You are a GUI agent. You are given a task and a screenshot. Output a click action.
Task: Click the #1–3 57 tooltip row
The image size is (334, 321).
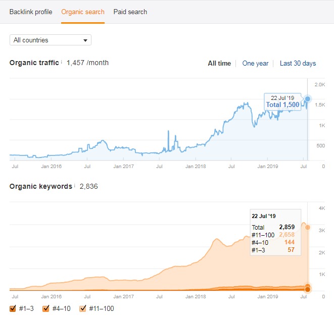coord(273,250)
